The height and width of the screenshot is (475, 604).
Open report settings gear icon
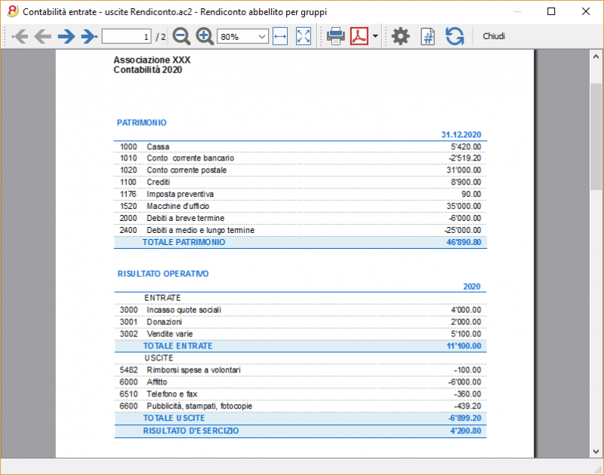coord(401,36)
